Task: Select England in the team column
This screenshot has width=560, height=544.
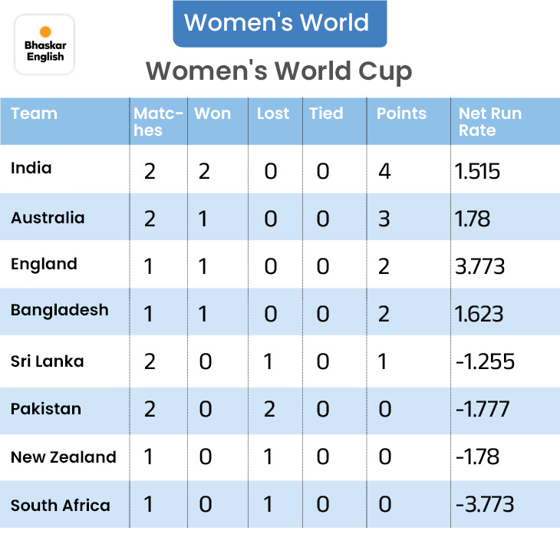Action: tap(44, 264)
